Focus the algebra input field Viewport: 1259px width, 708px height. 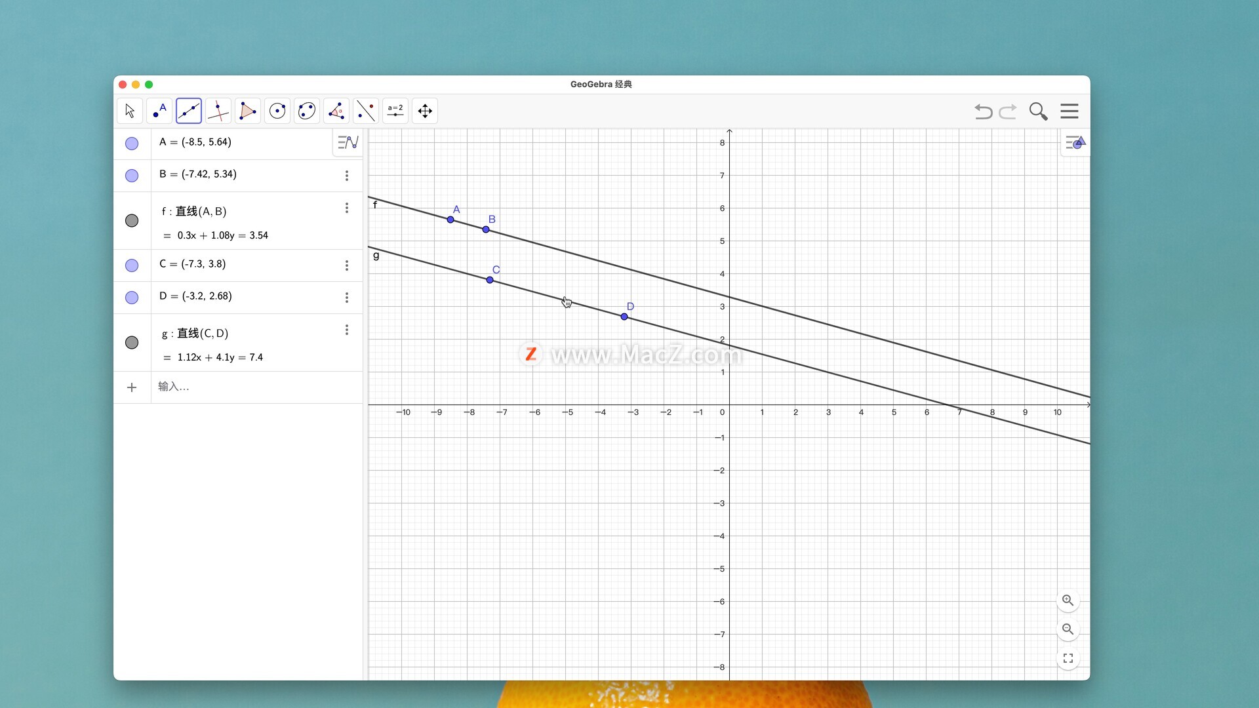[x=257, y=387]
